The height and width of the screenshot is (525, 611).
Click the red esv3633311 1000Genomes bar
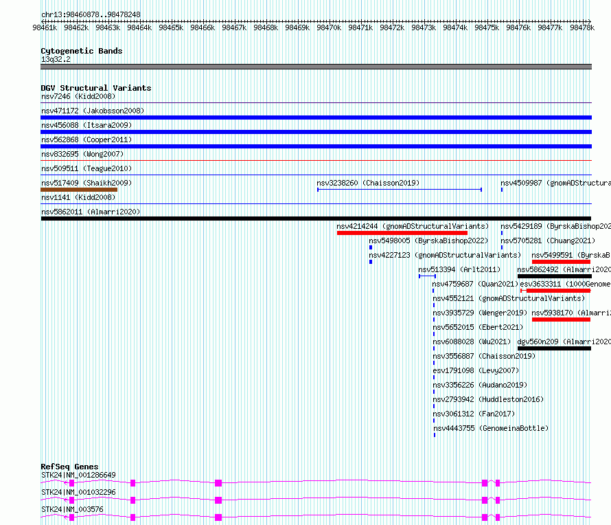(x=555, y=291)
